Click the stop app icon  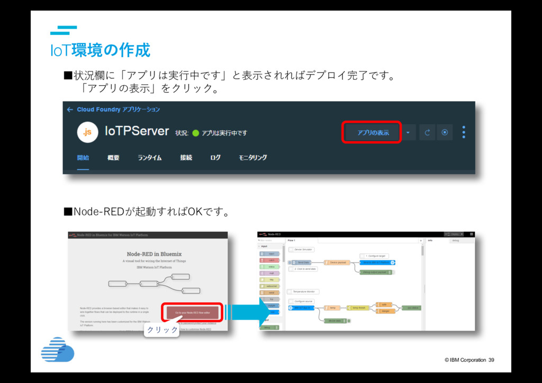(x=445, y=132)
